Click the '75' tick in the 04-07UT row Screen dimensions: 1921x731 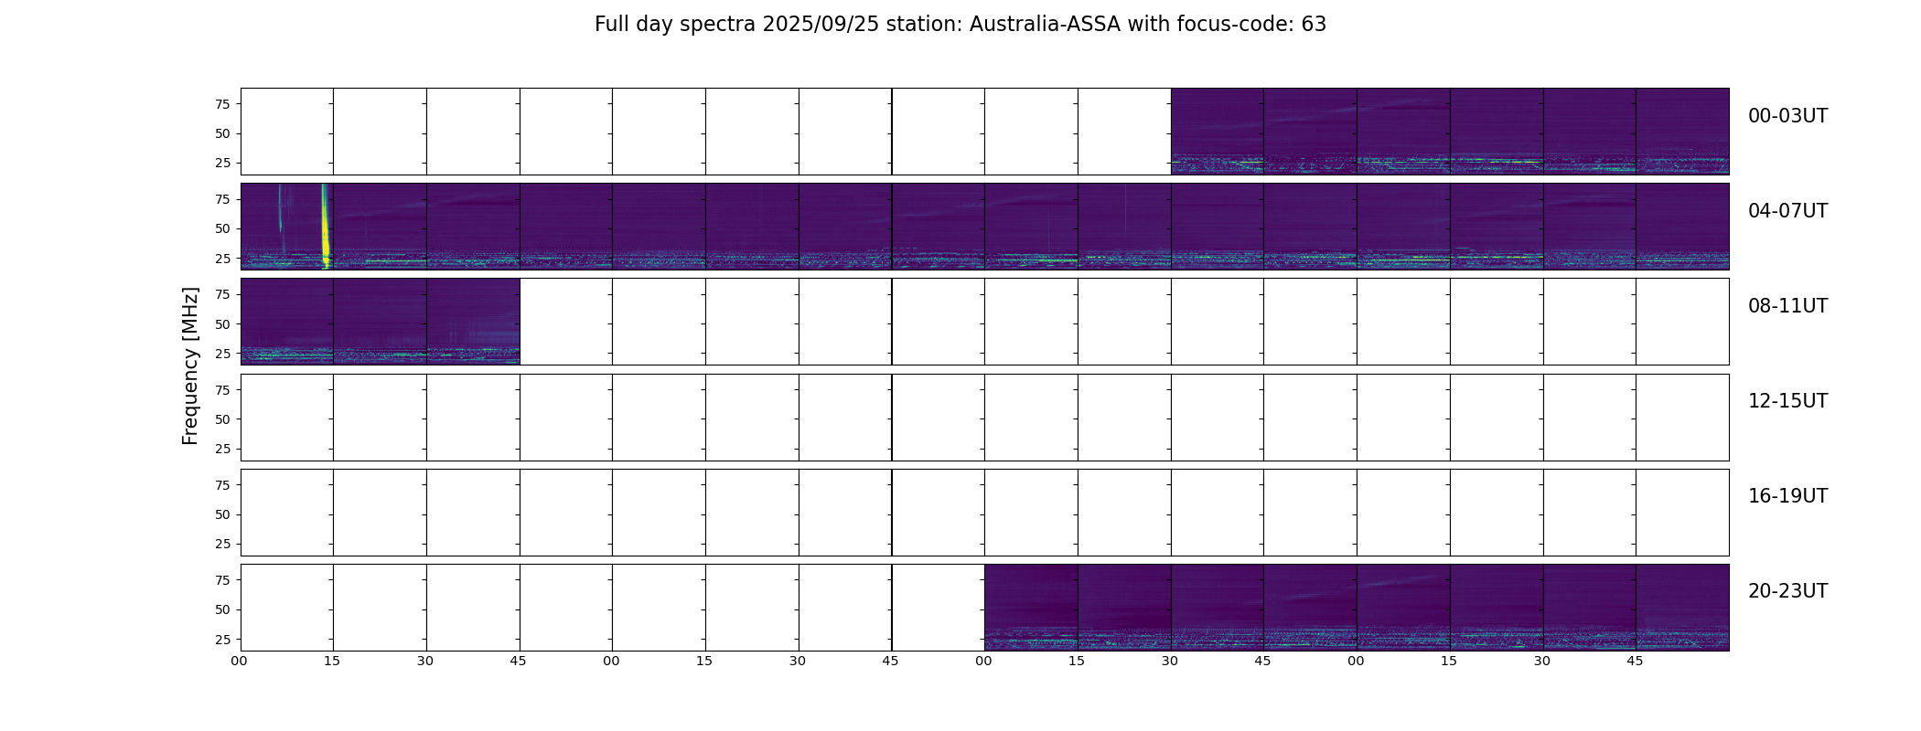[x=222, y=199]
